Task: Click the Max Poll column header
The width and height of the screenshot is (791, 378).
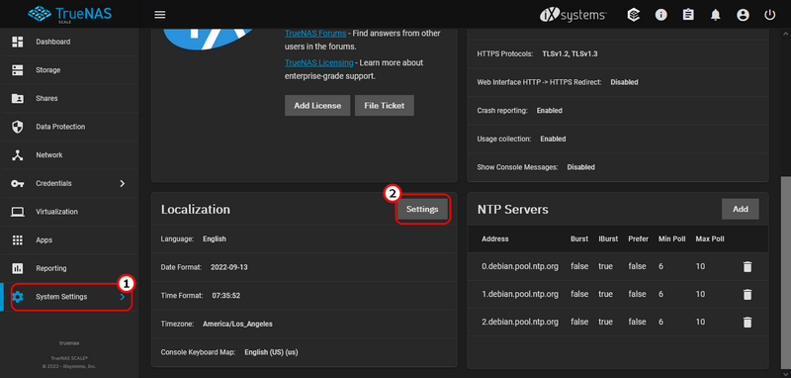Action: pyautogui.click(x=710, y=239)
